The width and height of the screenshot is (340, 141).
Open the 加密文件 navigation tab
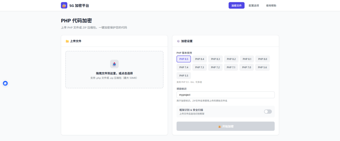pyautogui.click(x=236, y=5)
